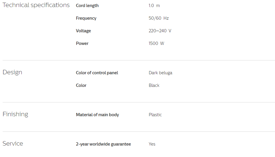Screen dimensions: 275x157
Task: Click the 50/60 Hz value
Action: click(159, 18)
